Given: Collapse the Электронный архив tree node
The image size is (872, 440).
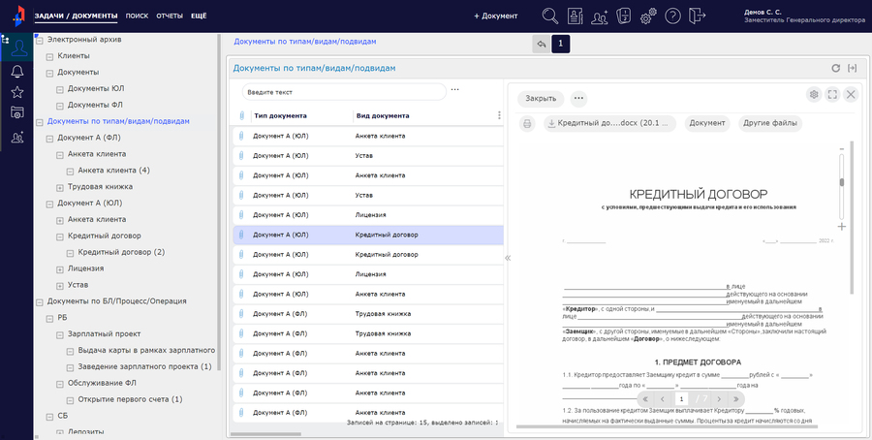Looking at the screenshot, I should pyautogui.click(x=38, y=40).
